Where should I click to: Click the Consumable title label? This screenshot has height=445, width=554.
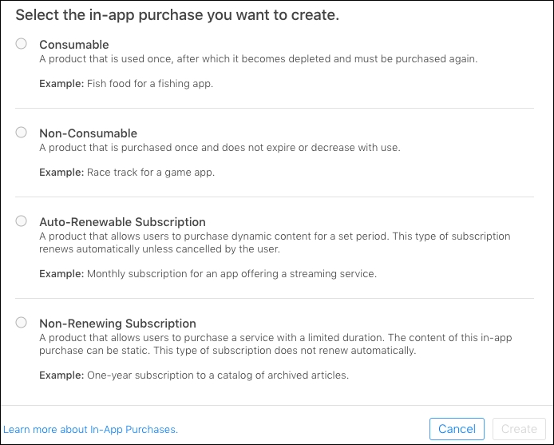pos(73,45)
